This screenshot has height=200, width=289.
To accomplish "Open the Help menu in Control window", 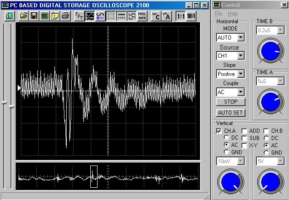I will point(233,14).
